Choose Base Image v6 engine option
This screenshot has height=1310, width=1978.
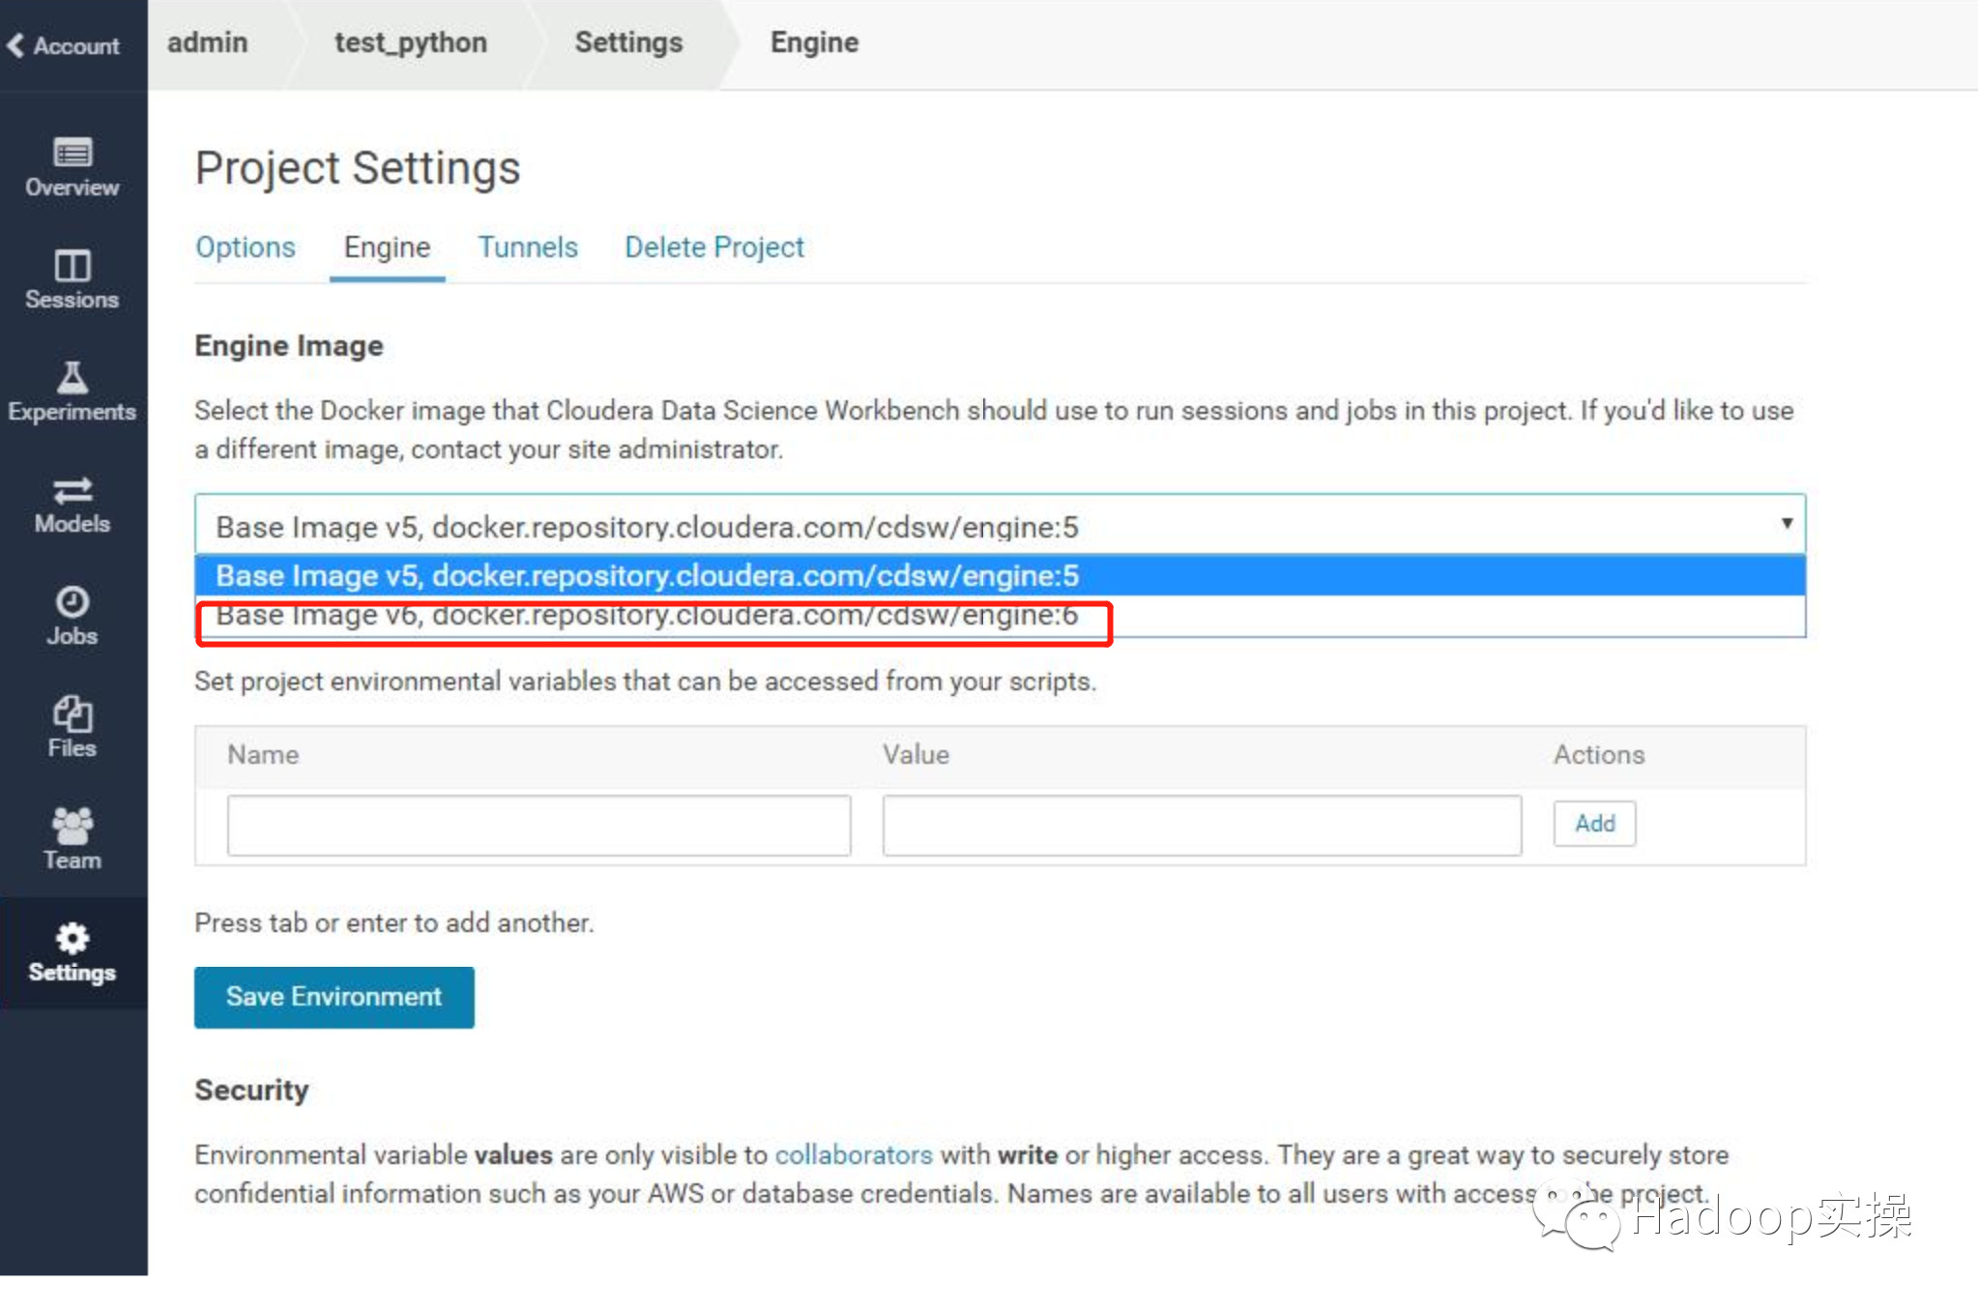click(x=646, y=617)
